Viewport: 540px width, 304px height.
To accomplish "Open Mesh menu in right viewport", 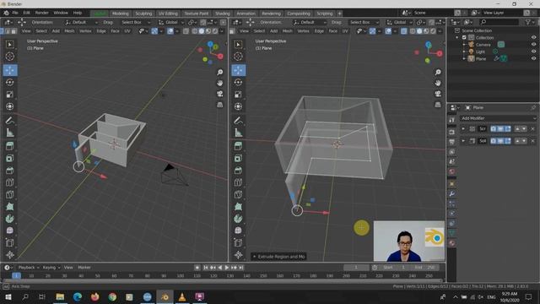I will (287, 31).
